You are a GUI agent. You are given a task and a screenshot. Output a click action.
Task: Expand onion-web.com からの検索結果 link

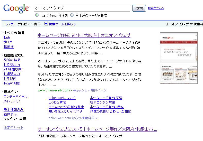[73, 118]
